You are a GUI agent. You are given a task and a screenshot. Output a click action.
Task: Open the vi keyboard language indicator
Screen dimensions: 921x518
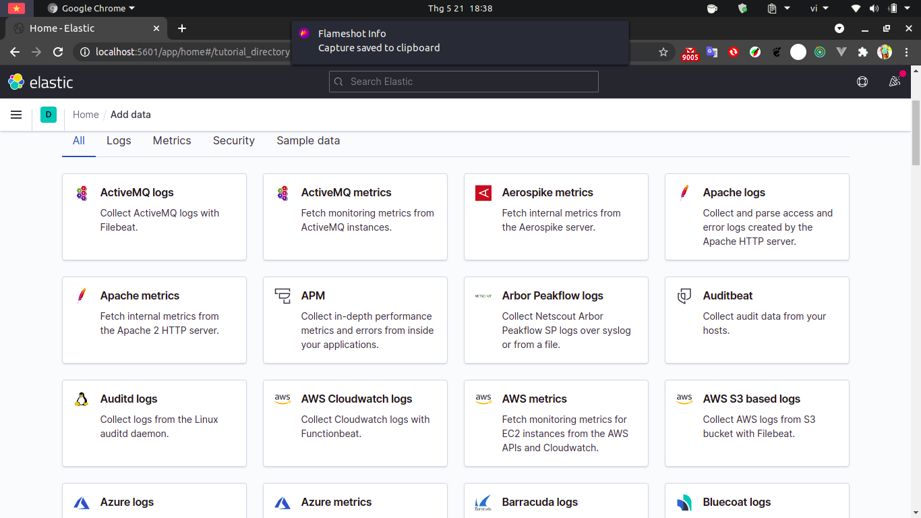point(814,8)
